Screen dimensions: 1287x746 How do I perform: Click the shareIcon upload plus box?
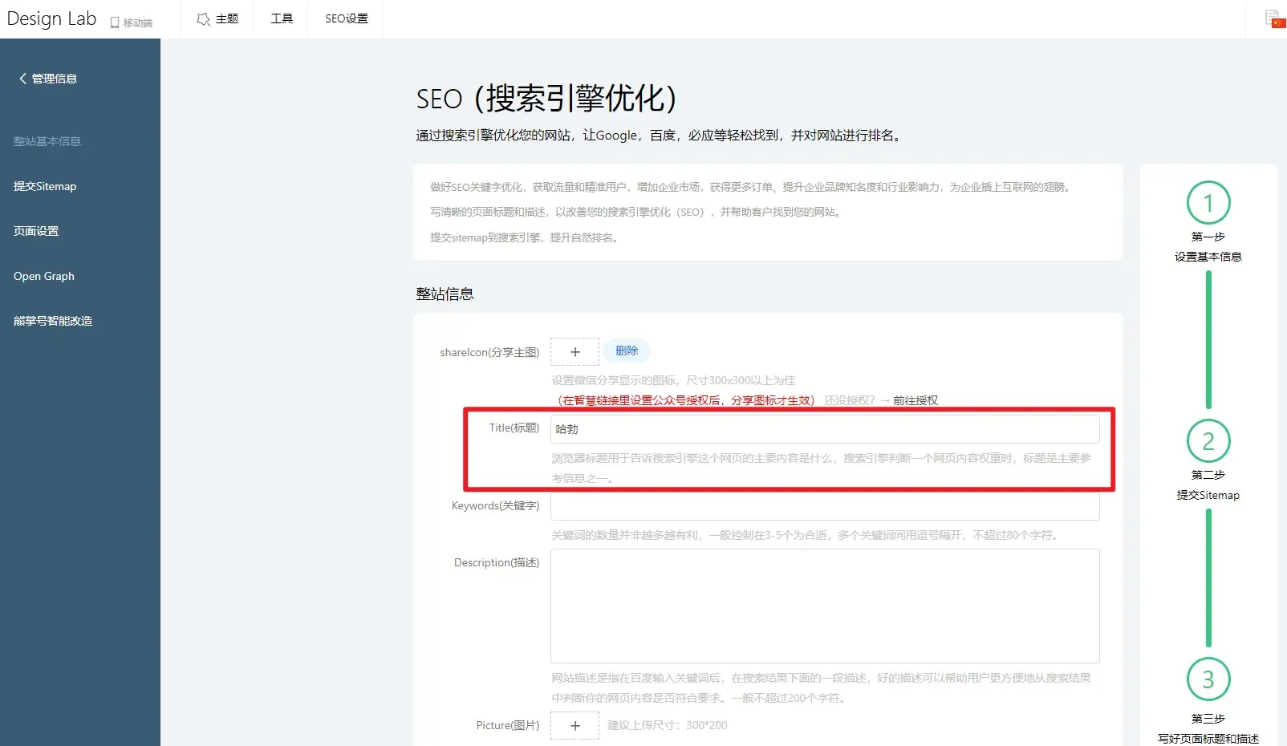(574, 352)
